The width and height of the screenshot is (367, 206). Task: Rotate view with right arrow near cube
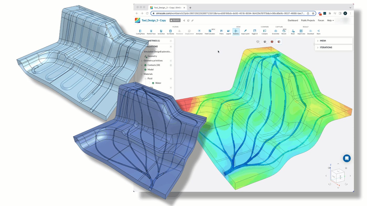coord(350,176)
